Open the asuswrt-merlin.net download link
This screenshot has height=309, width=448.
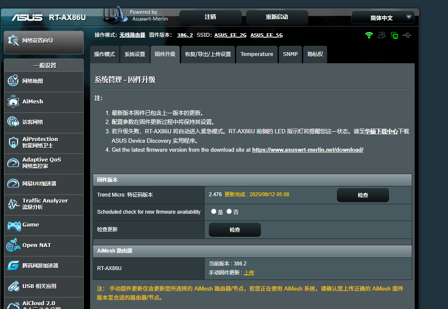[307, 150]
